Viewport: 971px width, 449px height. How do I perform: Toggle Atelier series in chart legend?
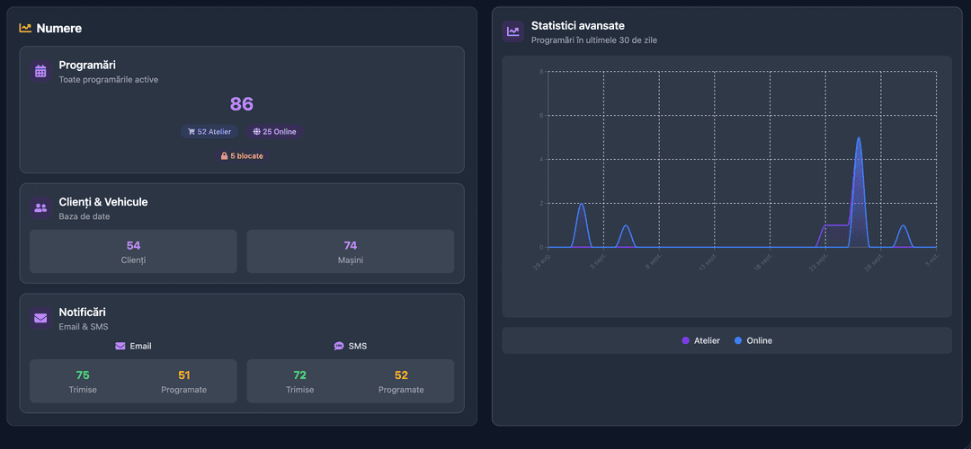coord(701,340)
